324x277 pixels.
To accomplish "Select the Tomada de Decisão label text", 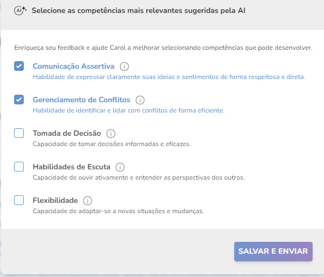I will (x=67, y=133).
